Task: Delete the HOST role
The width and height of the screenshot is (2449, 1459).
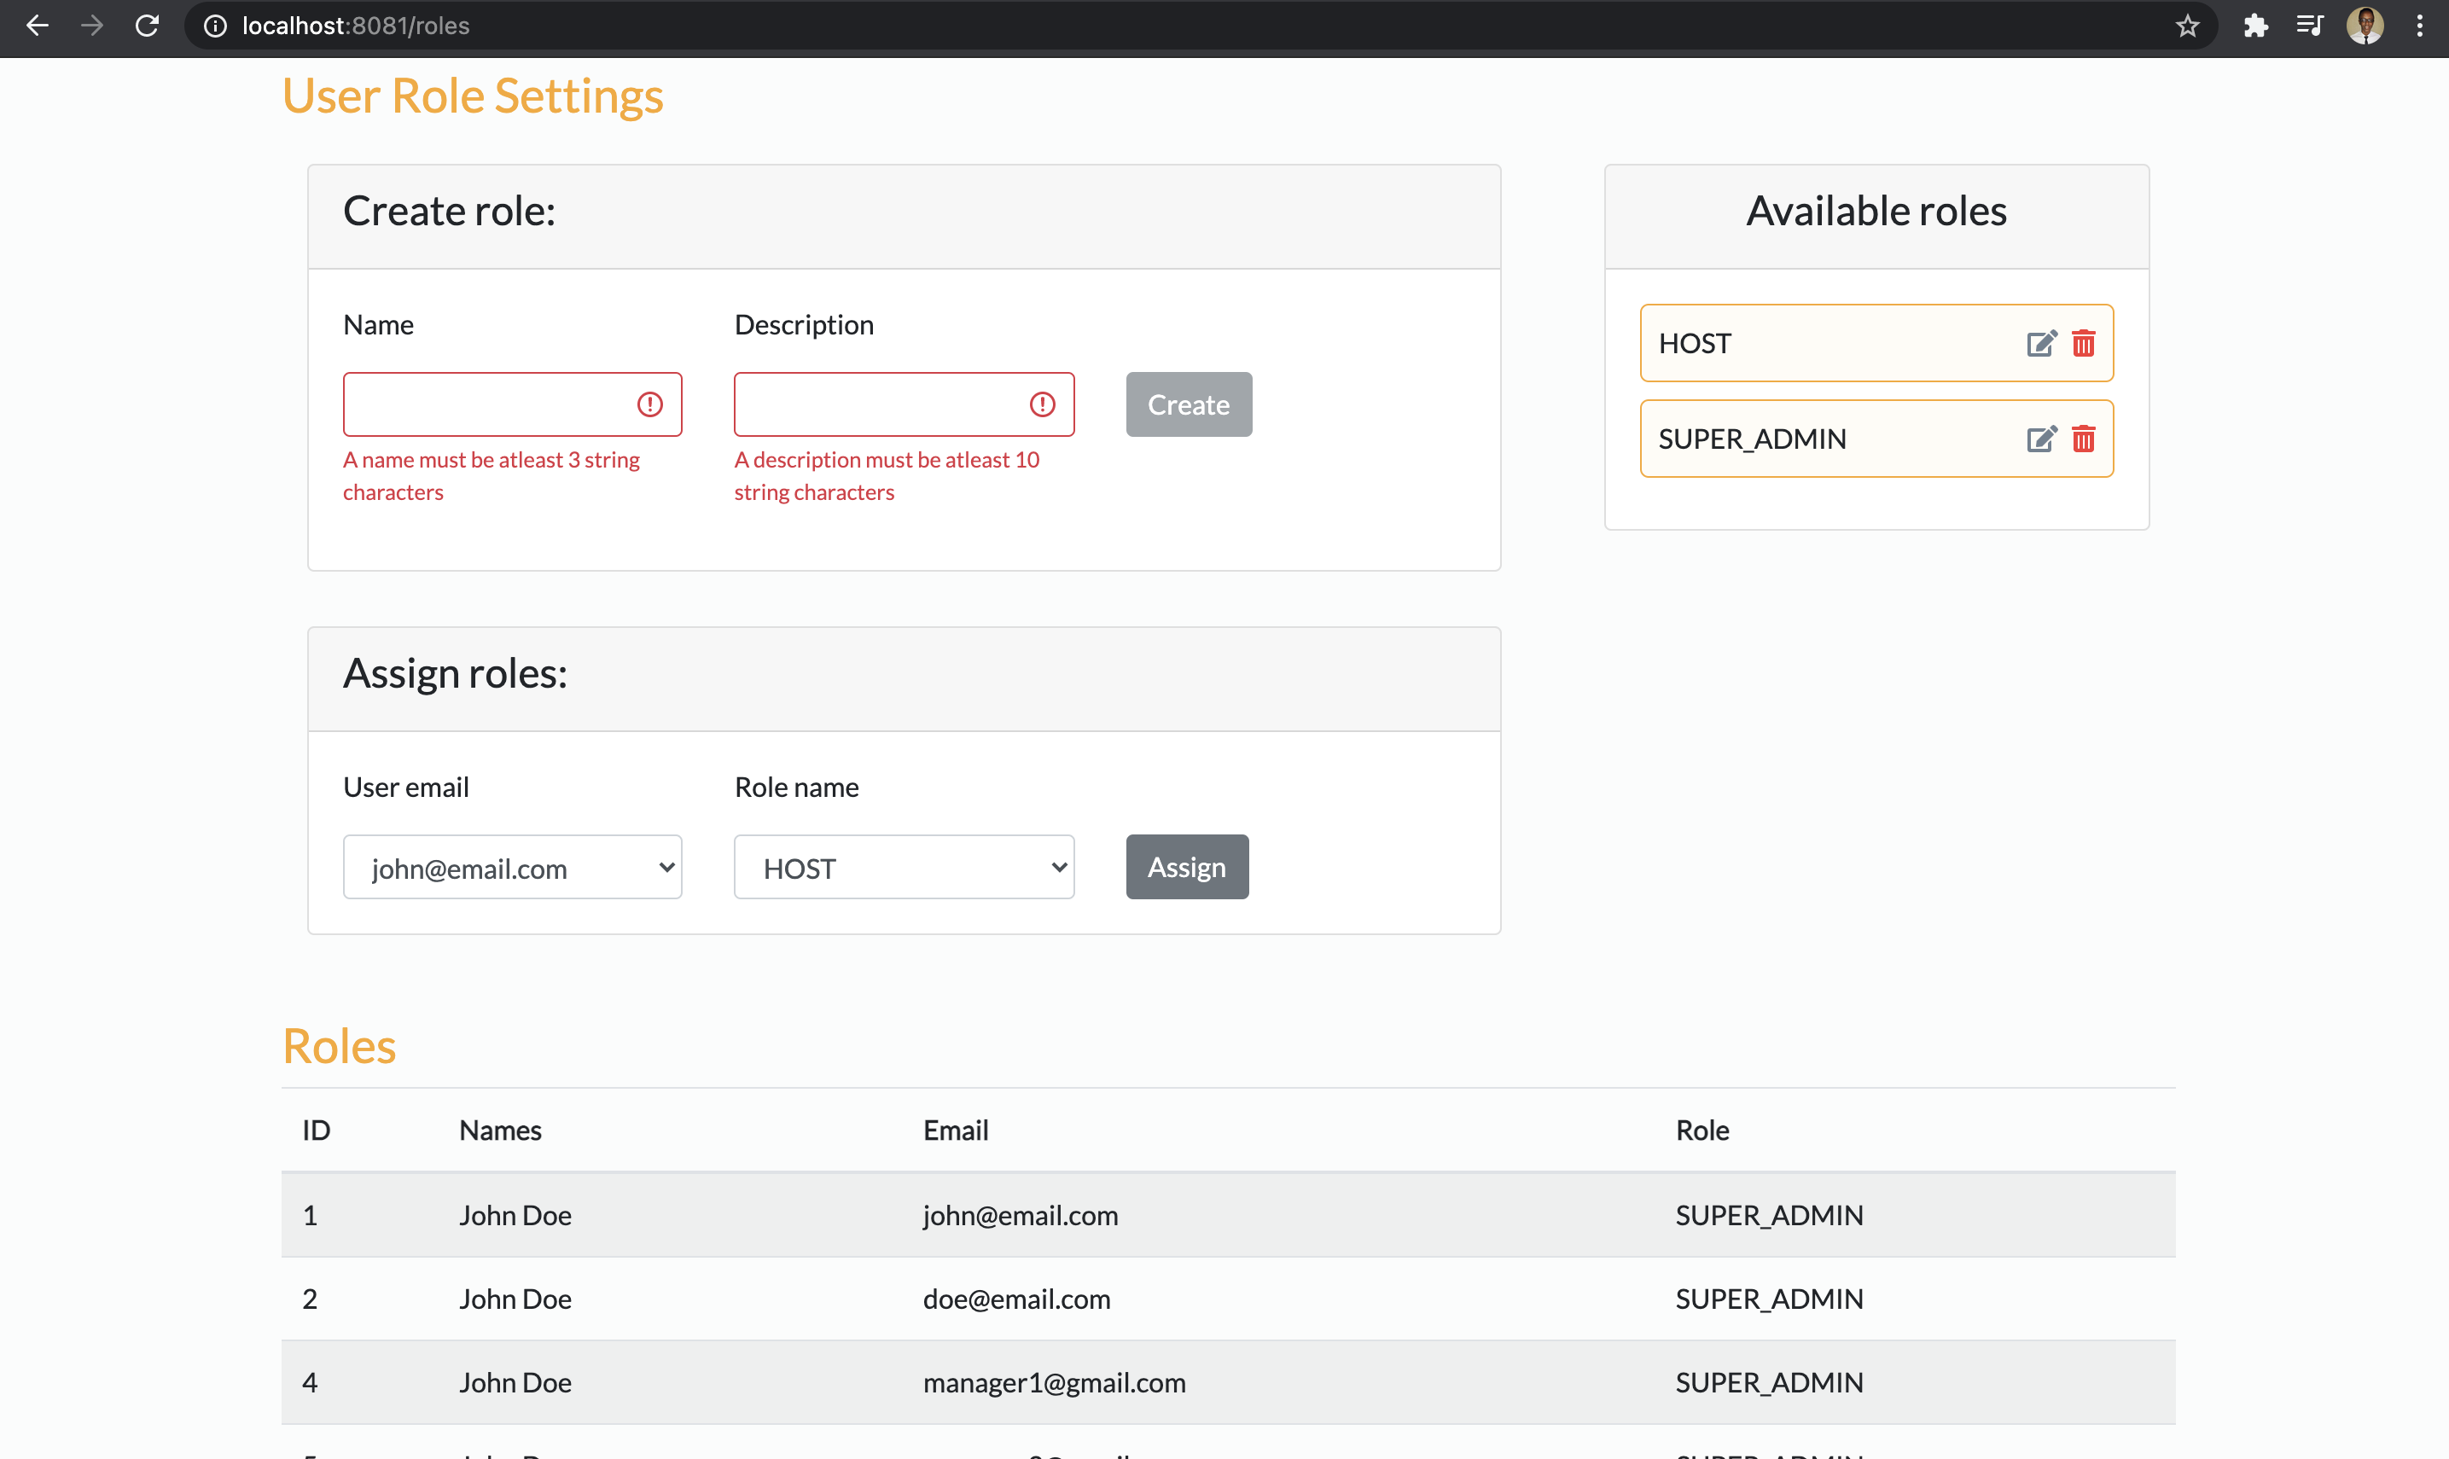Action: (x=2082, y=343)
